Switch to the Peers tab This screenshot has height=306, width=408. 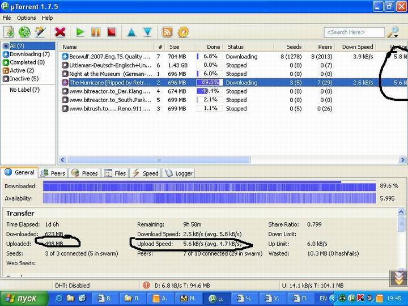tap(53, 173)
